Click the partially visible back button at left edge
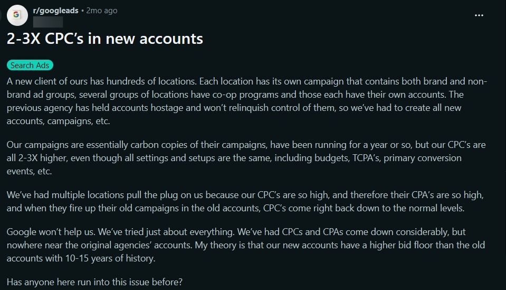Image resolution: width=506 pixels, height=290 pixels. [x=1, y=15]
